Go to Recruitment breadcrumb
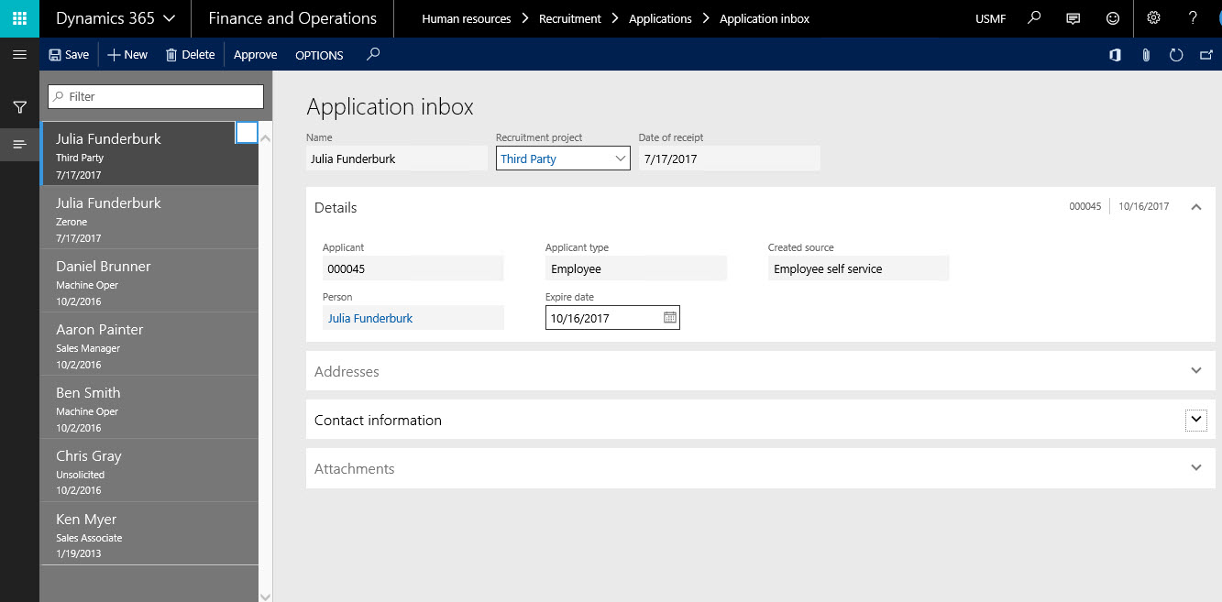This screenshot has height=602, width=1222. point(570,18)
